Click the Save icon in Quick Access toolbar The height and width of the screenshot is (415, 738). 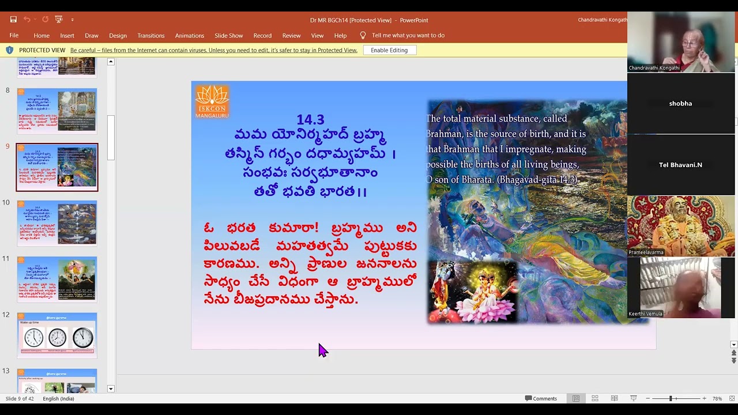coord(13,20)
